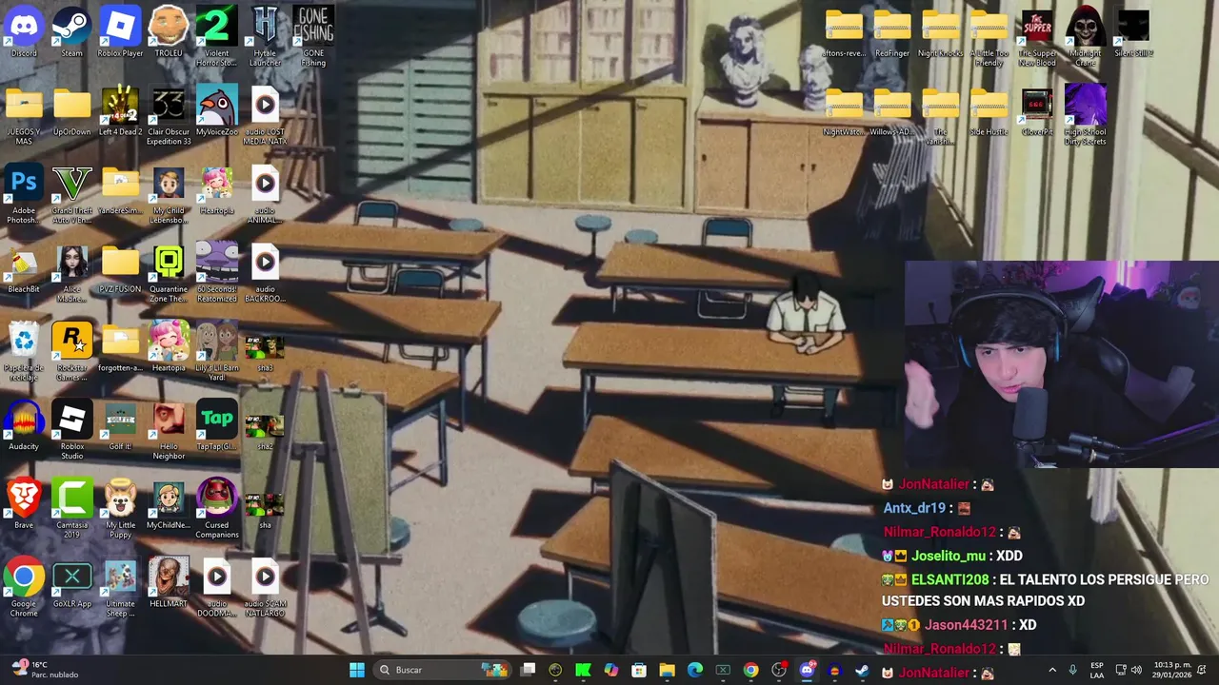Select the Side Hustle folder
This screenshot has height=685, width=1219.
989,111
